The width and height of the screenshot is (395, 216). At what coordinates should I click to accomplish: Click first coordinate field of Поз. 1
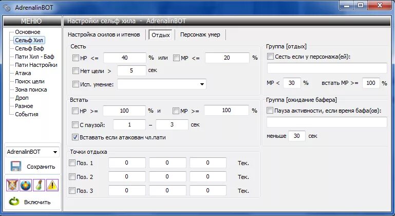[x=127, y=163]
